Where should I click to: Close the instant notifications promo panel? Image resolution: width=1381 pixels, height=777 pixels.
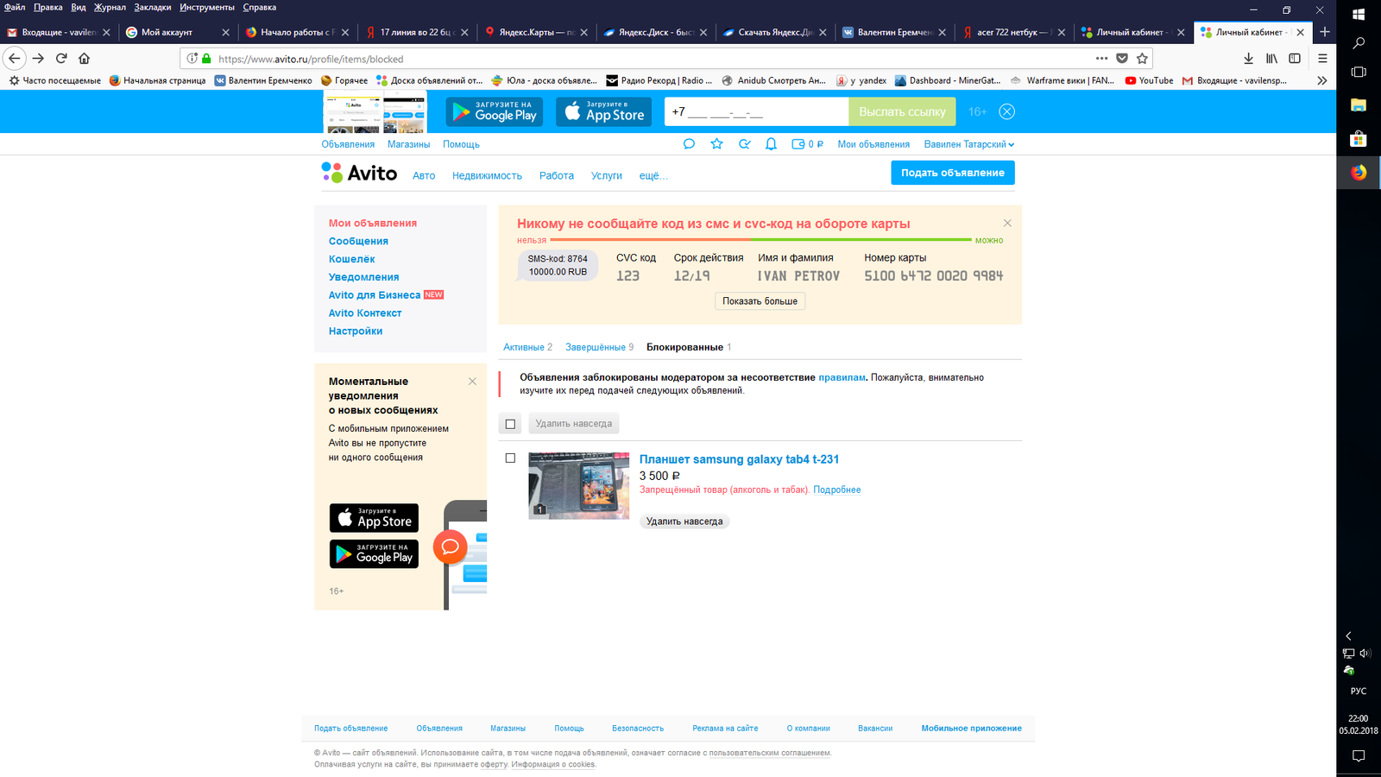coord(472,381)
